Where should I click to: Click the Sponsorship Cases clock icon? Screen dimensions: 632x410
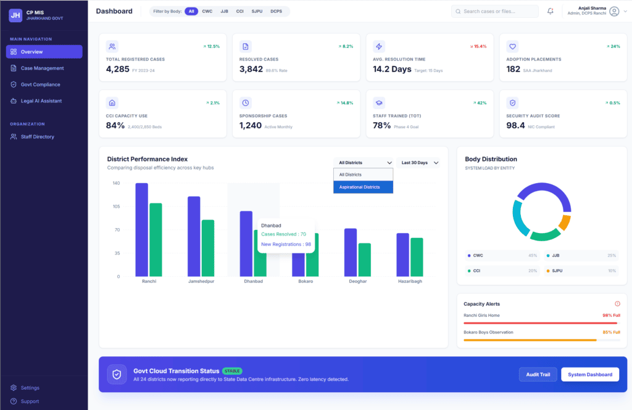pos(245,103)
